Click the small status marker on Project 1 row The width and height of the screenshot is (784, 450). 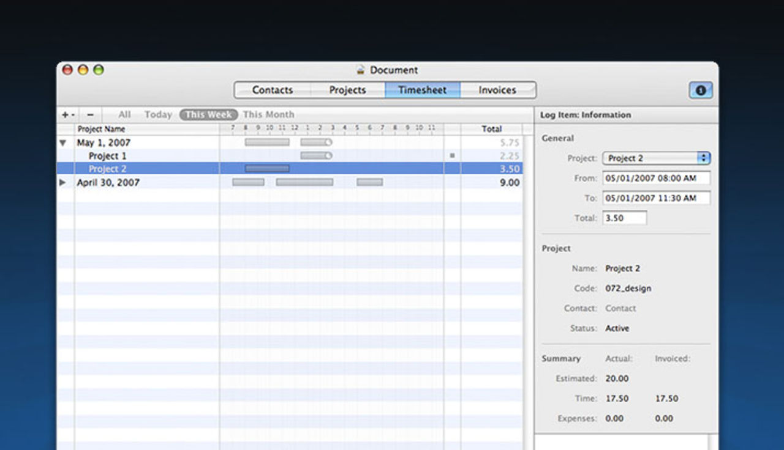pyautogui.click(x=452, y=156)
